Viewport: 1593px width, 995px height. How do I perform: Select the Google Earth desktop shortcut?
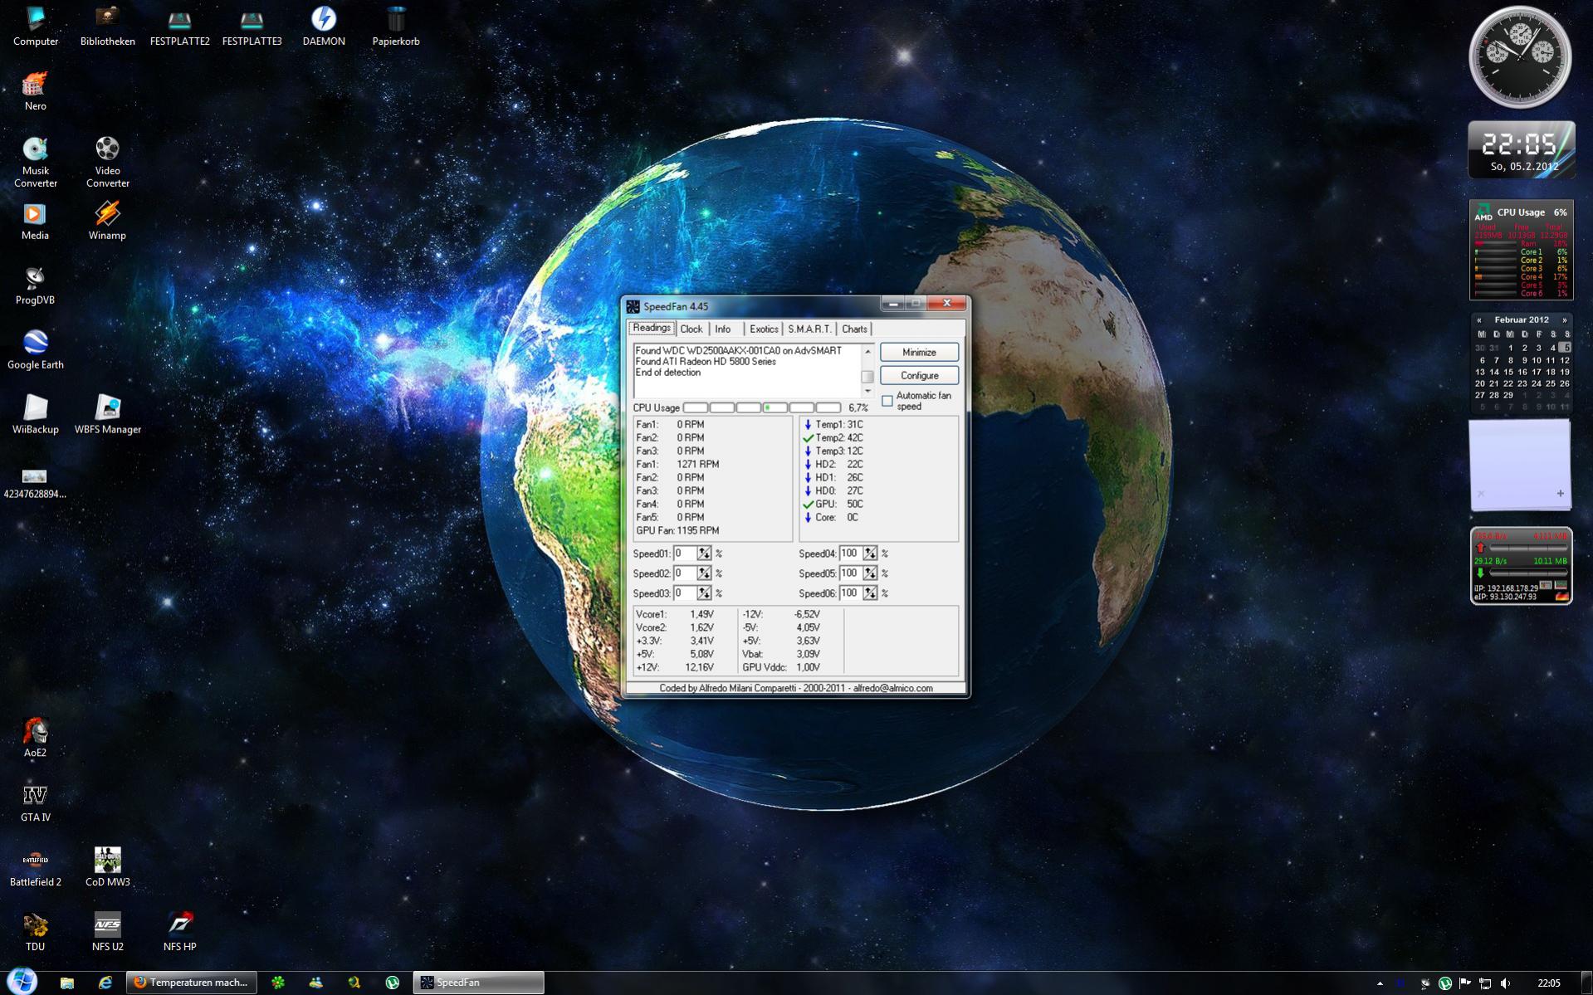tap(35, 344)
